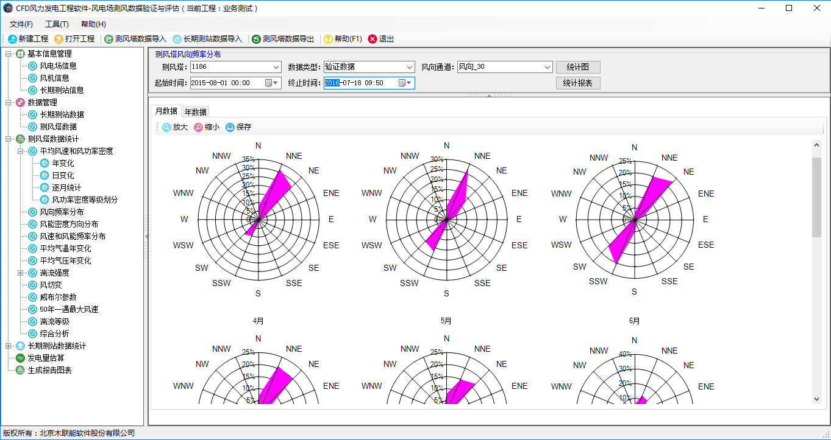Screen dimensions: 831x440
Task: Select 长期测站信息 in the tree
Action: pyautogui.click(x=62, y=90)
